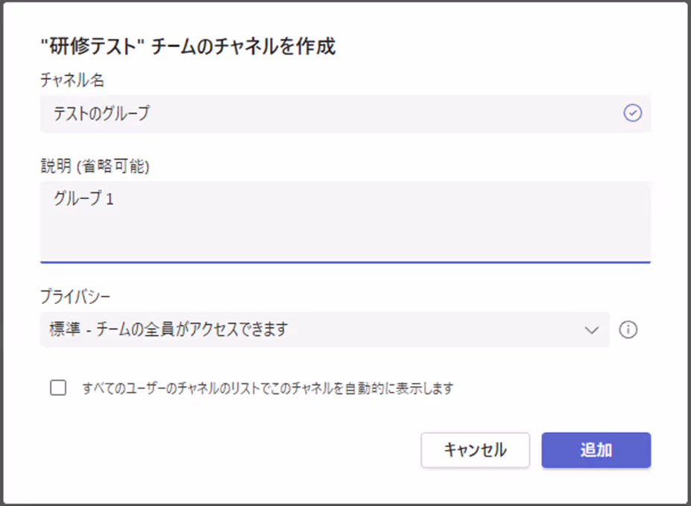
Task: Click the checkmark icon in channel name field
Action: (632, 113)
